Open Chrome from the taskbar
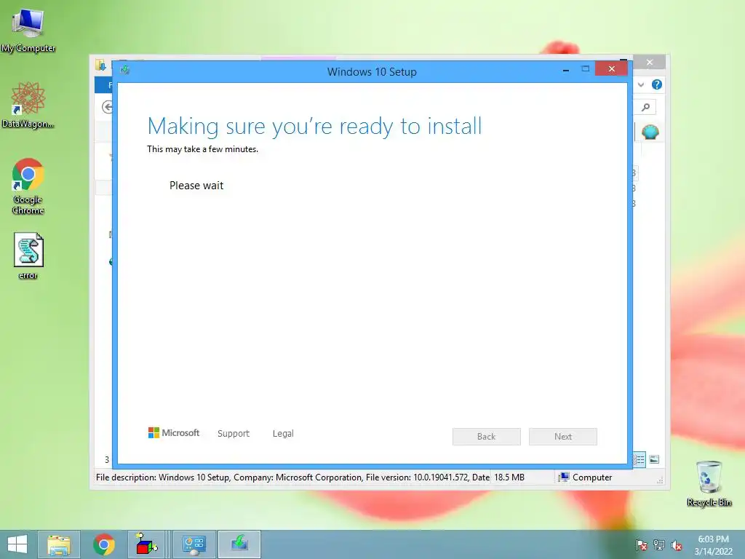 click(x=103, y=544)
